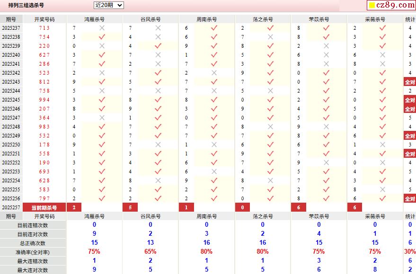Click 谷风杀号 current pick 5 for 2025257

tap(130, 207)
